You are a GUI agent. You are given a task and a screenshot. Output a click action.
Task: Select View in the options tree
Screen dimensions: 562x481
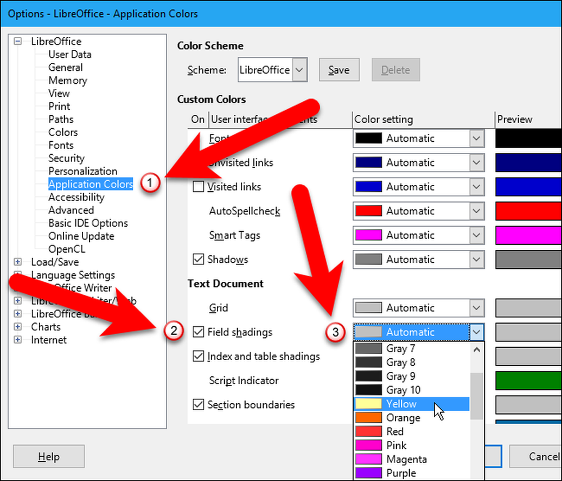59,93
